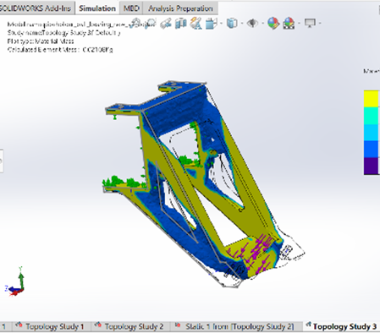The width and height of the screenshot is (380, 333).
Task: Toggle the Hide/Show Items eye icon
Action: click(253, 23)
